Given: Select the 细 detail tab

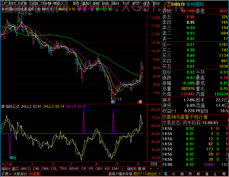Looking at the screenshot, I should tap(182, 174).
